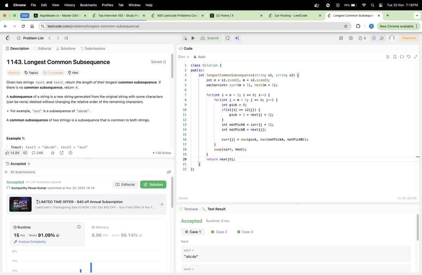Click the description panel scrollbar
This screenshot has height=275, width=422.
coord(172,66)
